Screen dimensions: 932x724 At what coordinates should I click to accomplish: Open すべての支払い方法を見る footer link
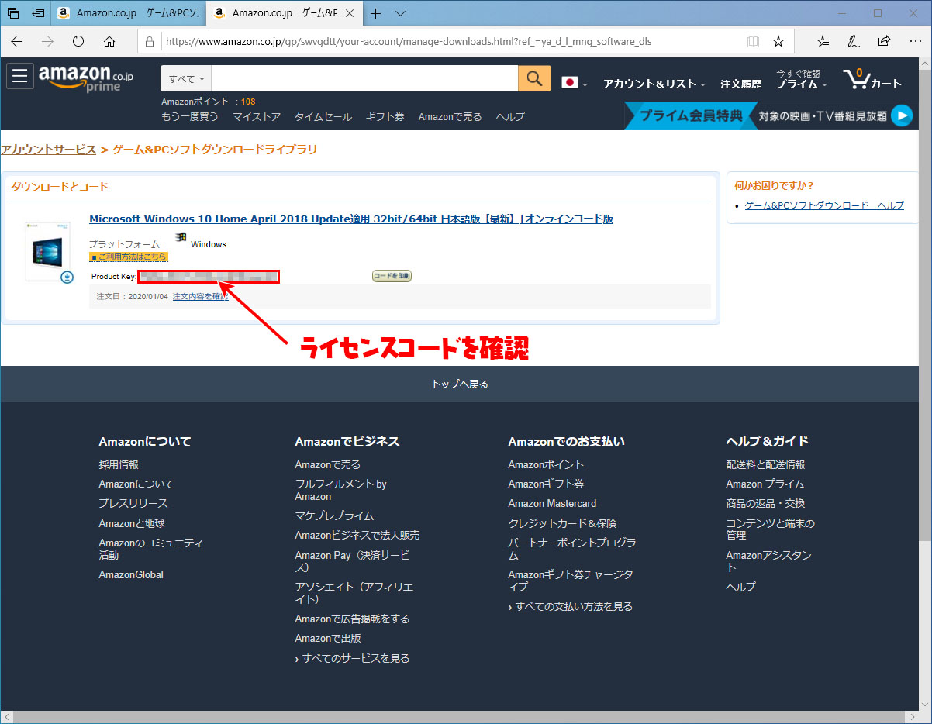coord(570,606)
